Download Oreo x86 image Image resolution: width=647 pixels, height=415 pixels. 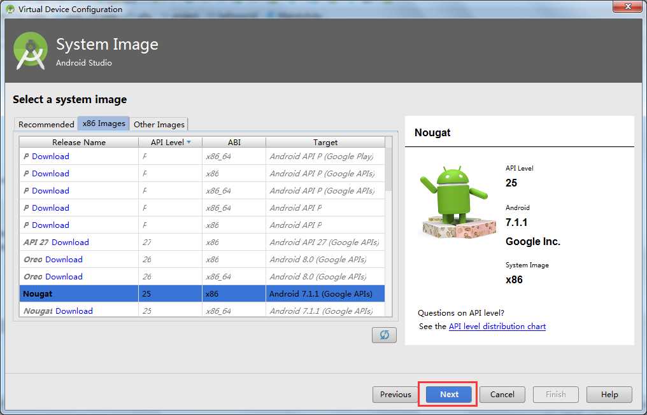pyautogui.click(x=64, y=260)
